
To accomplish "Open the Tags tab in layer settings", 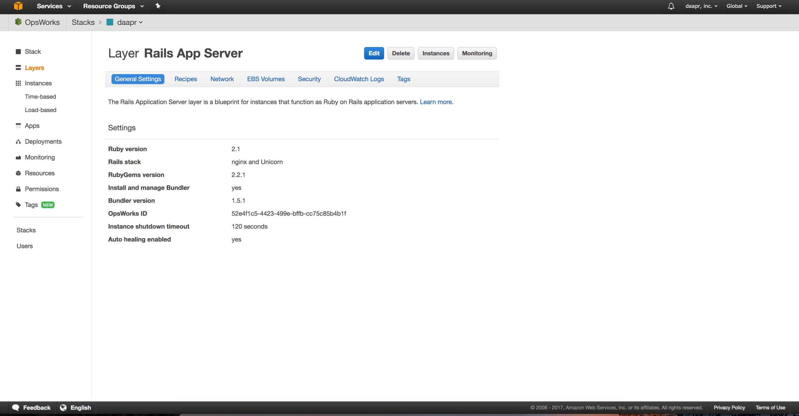I will click(404, 79).
